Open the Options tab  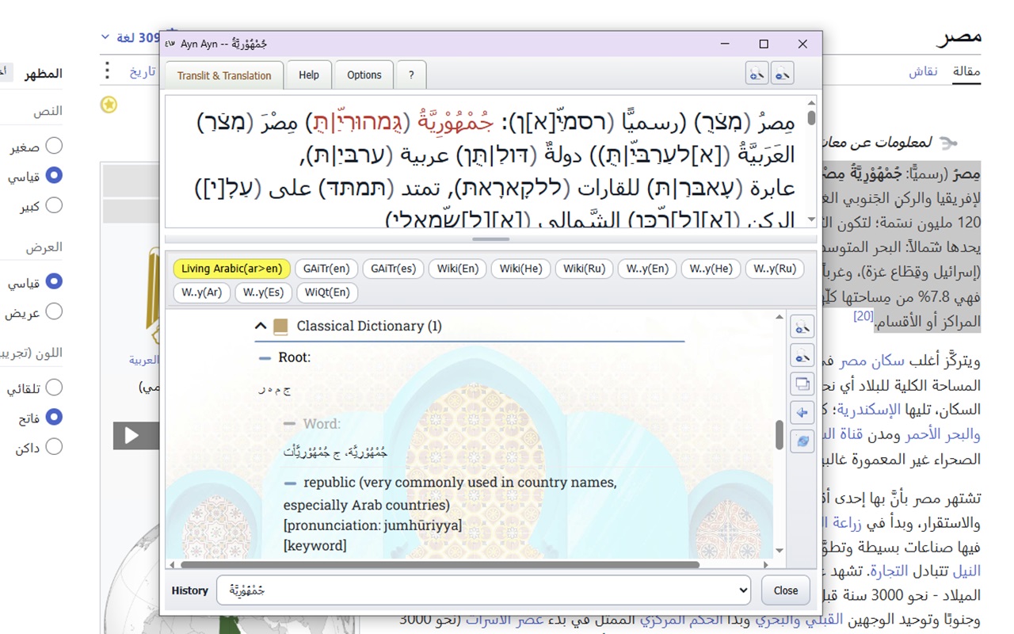click(x=364, y=75)
